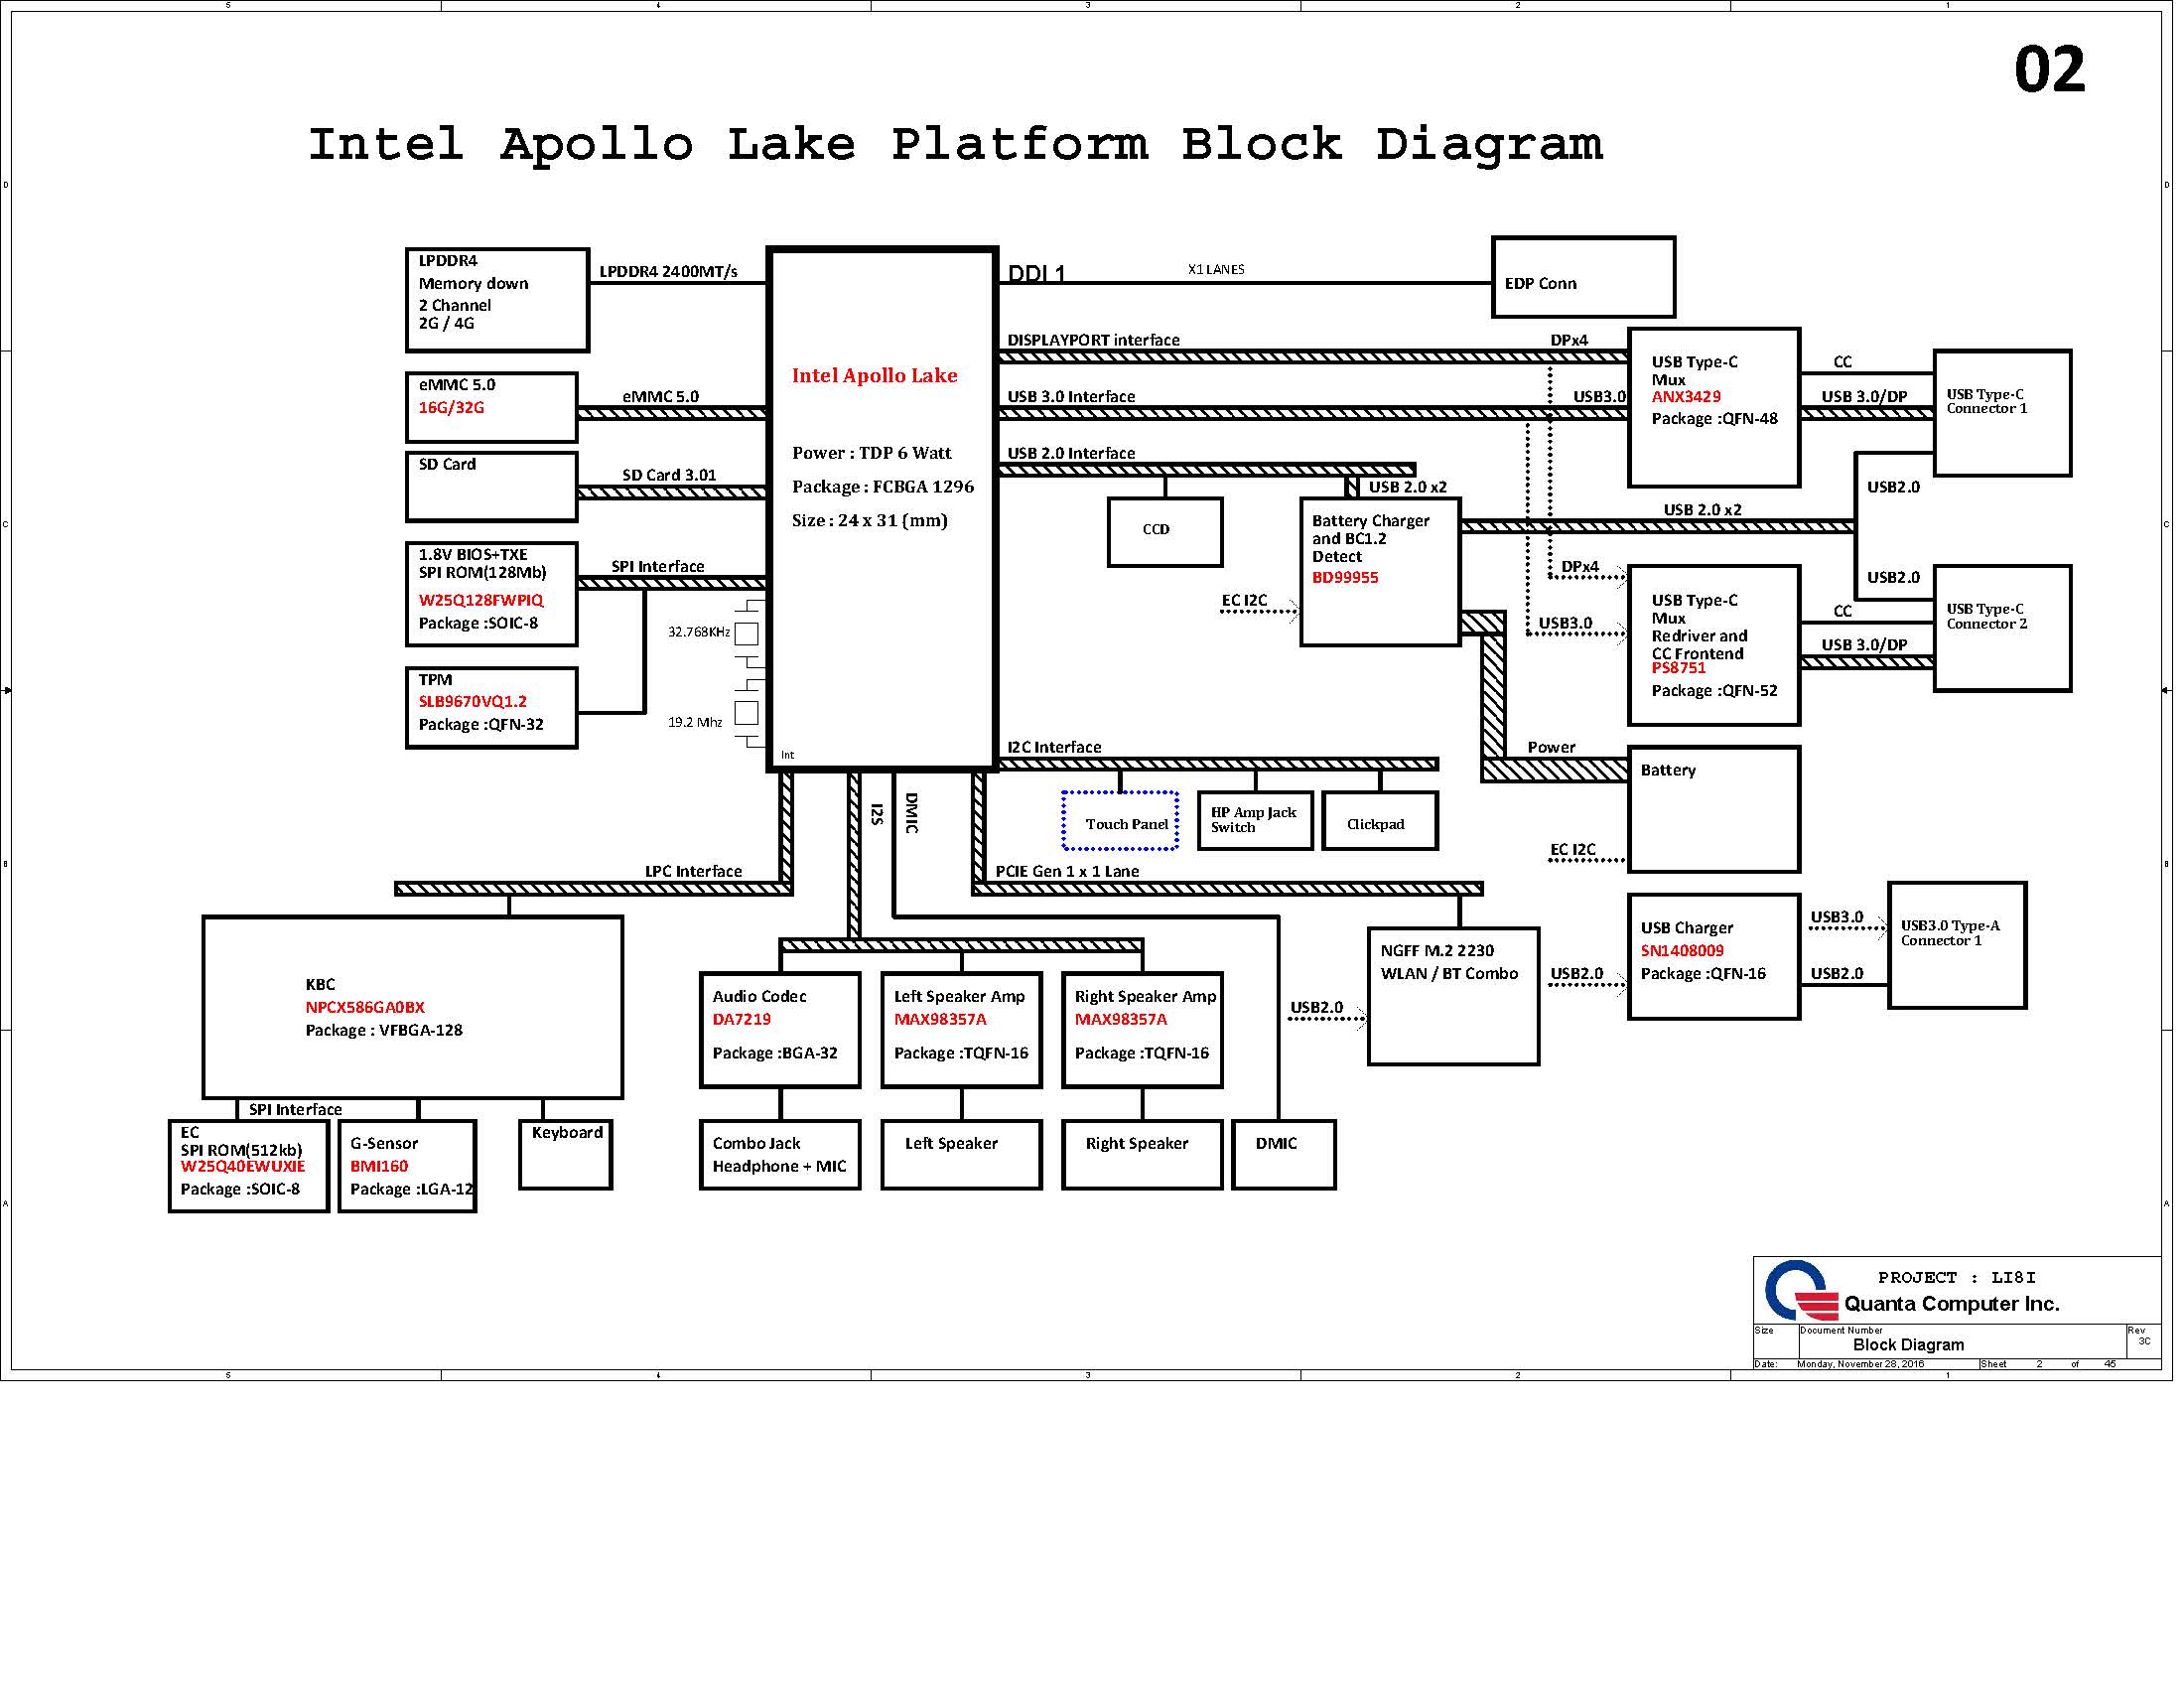This screenshot has height=1688, width=2184.
Task: Select the "W25Q40EWUXIE" EC ROM part number
Action: 244,1168
